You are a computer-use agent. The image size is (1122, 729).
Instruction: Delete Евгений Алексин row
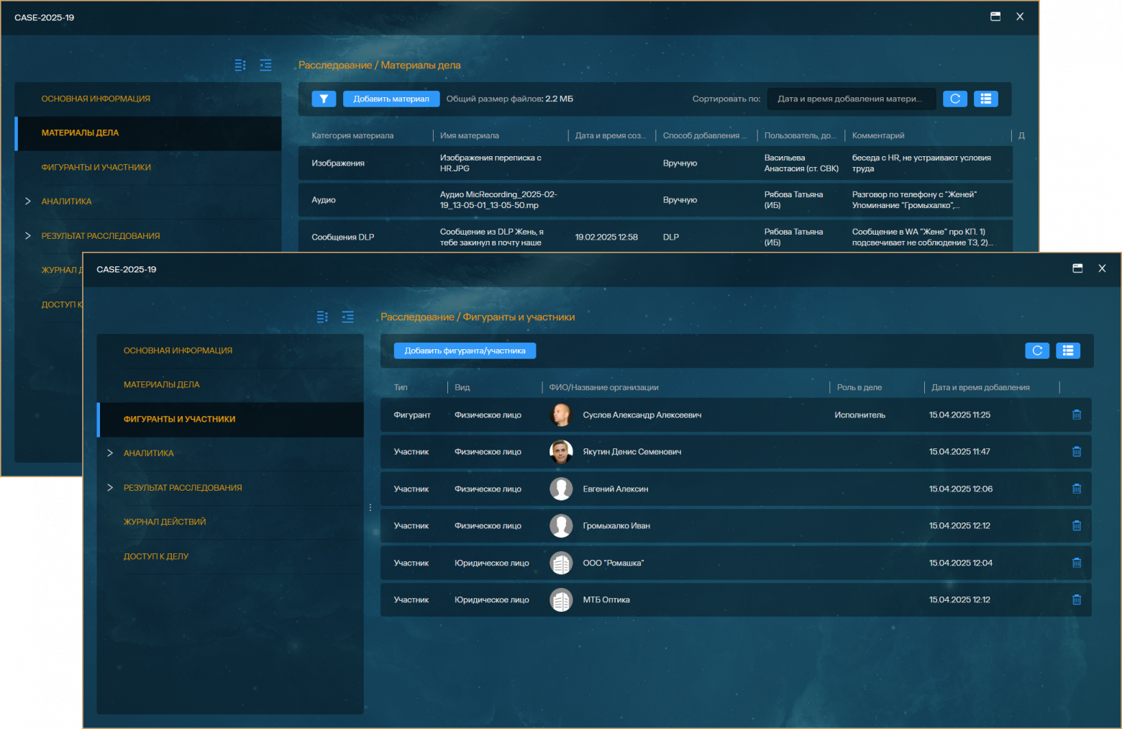(x=1077, y=489)
